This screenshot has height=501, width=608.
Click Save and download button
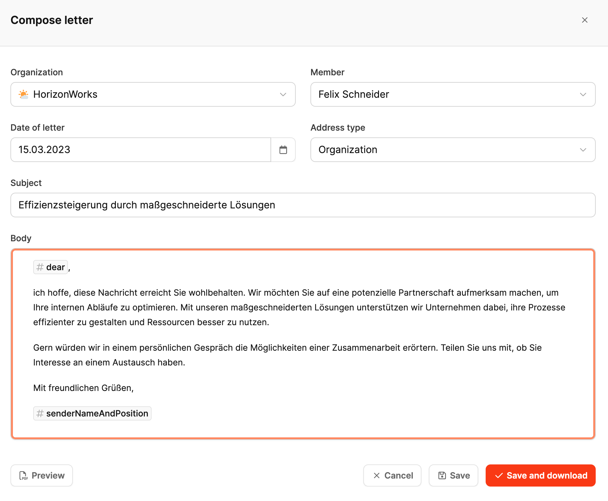(x=540, y=475)
